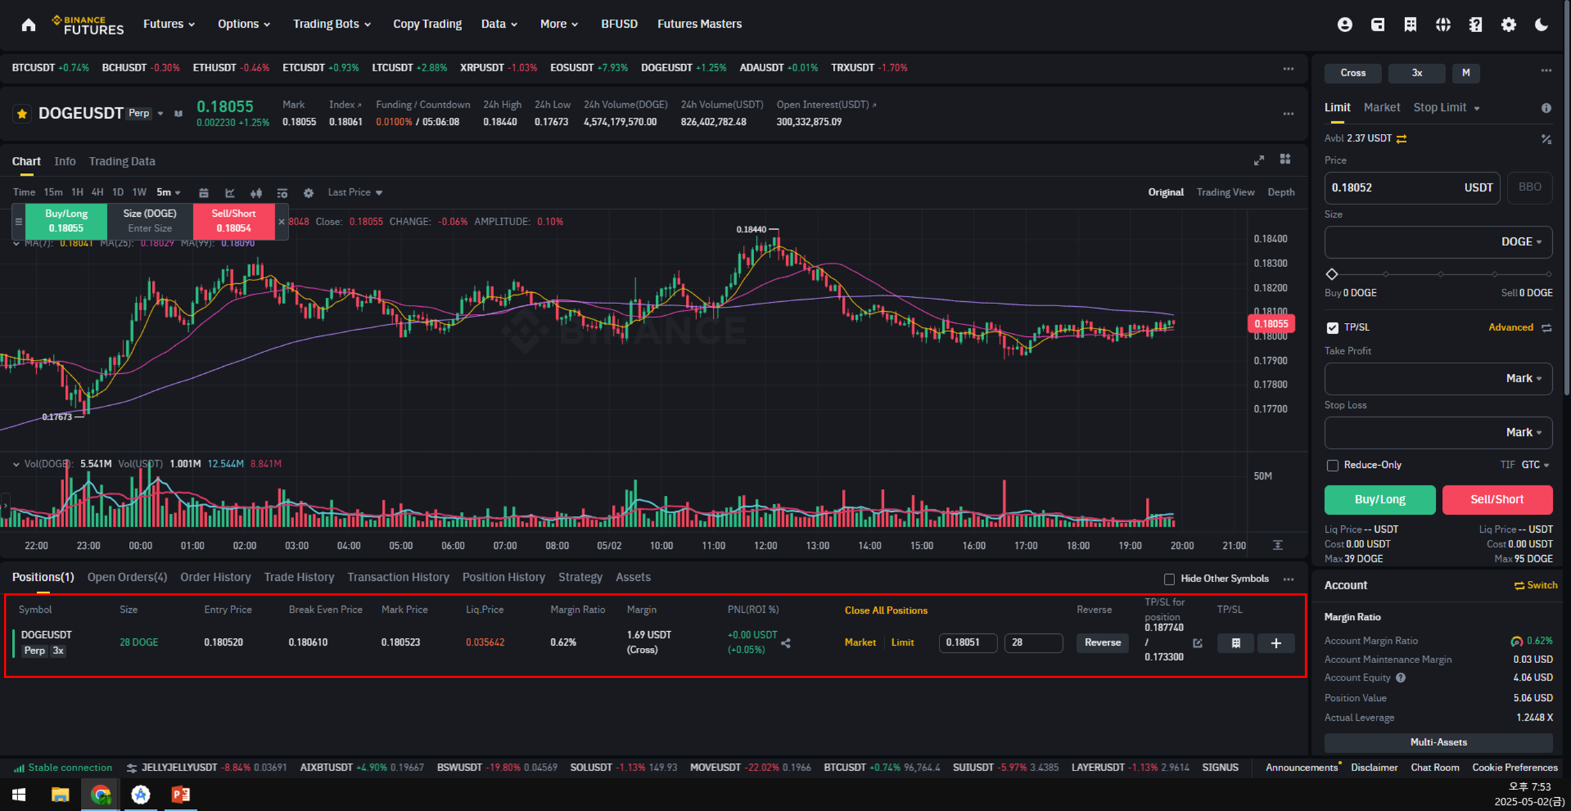Open the settings gear in the top bar
This screenshot has height=811, width=1571.
point(1508,25)
